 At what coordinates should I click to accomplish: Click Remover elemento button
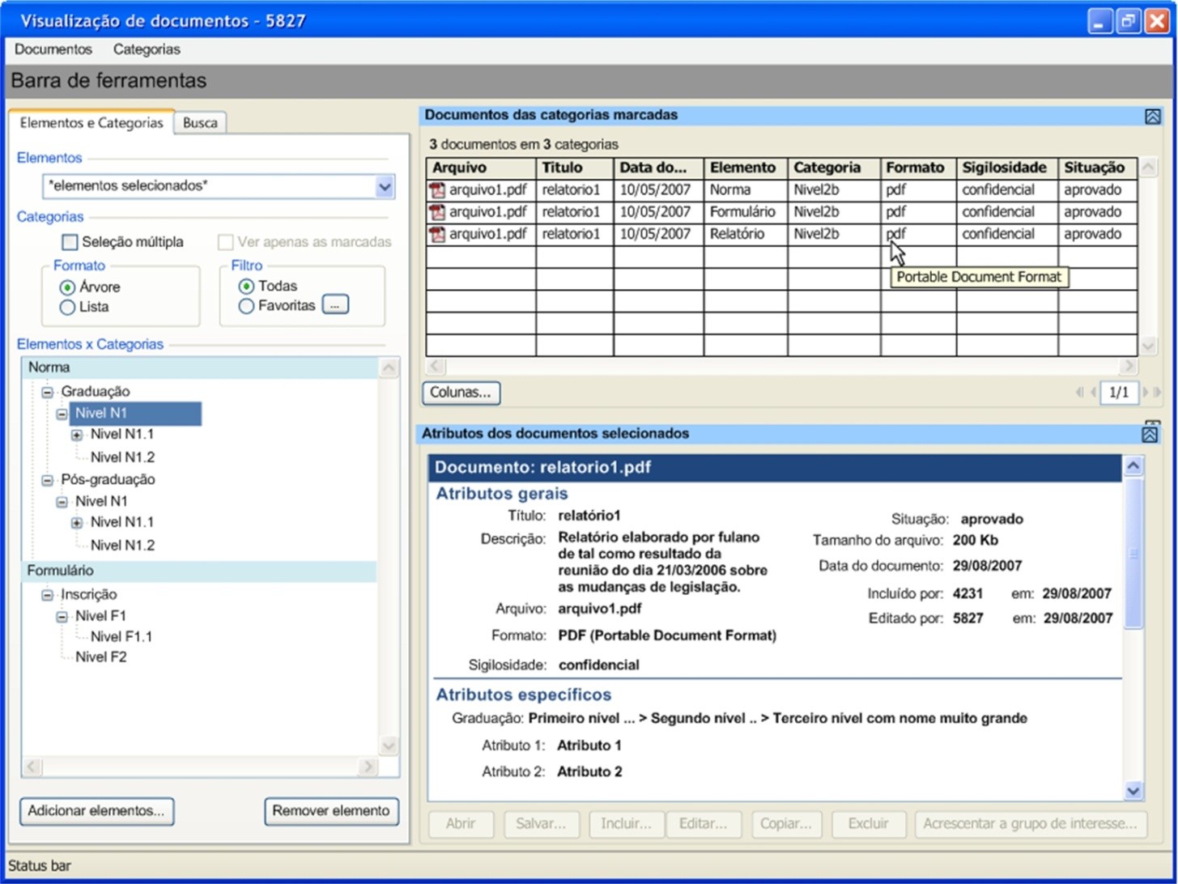click(332, 811)
